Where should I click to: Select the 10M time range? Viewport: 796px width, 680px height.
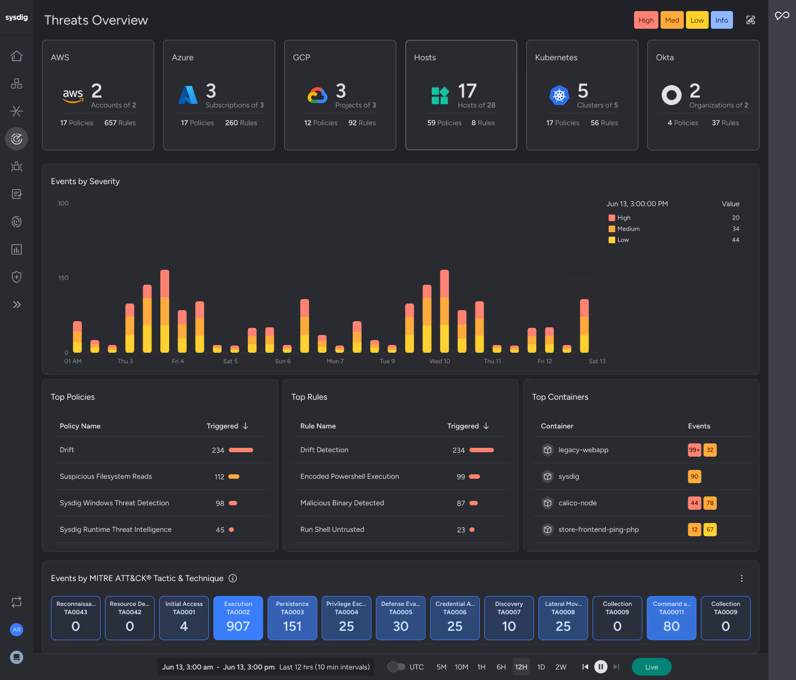click(461, 667)
